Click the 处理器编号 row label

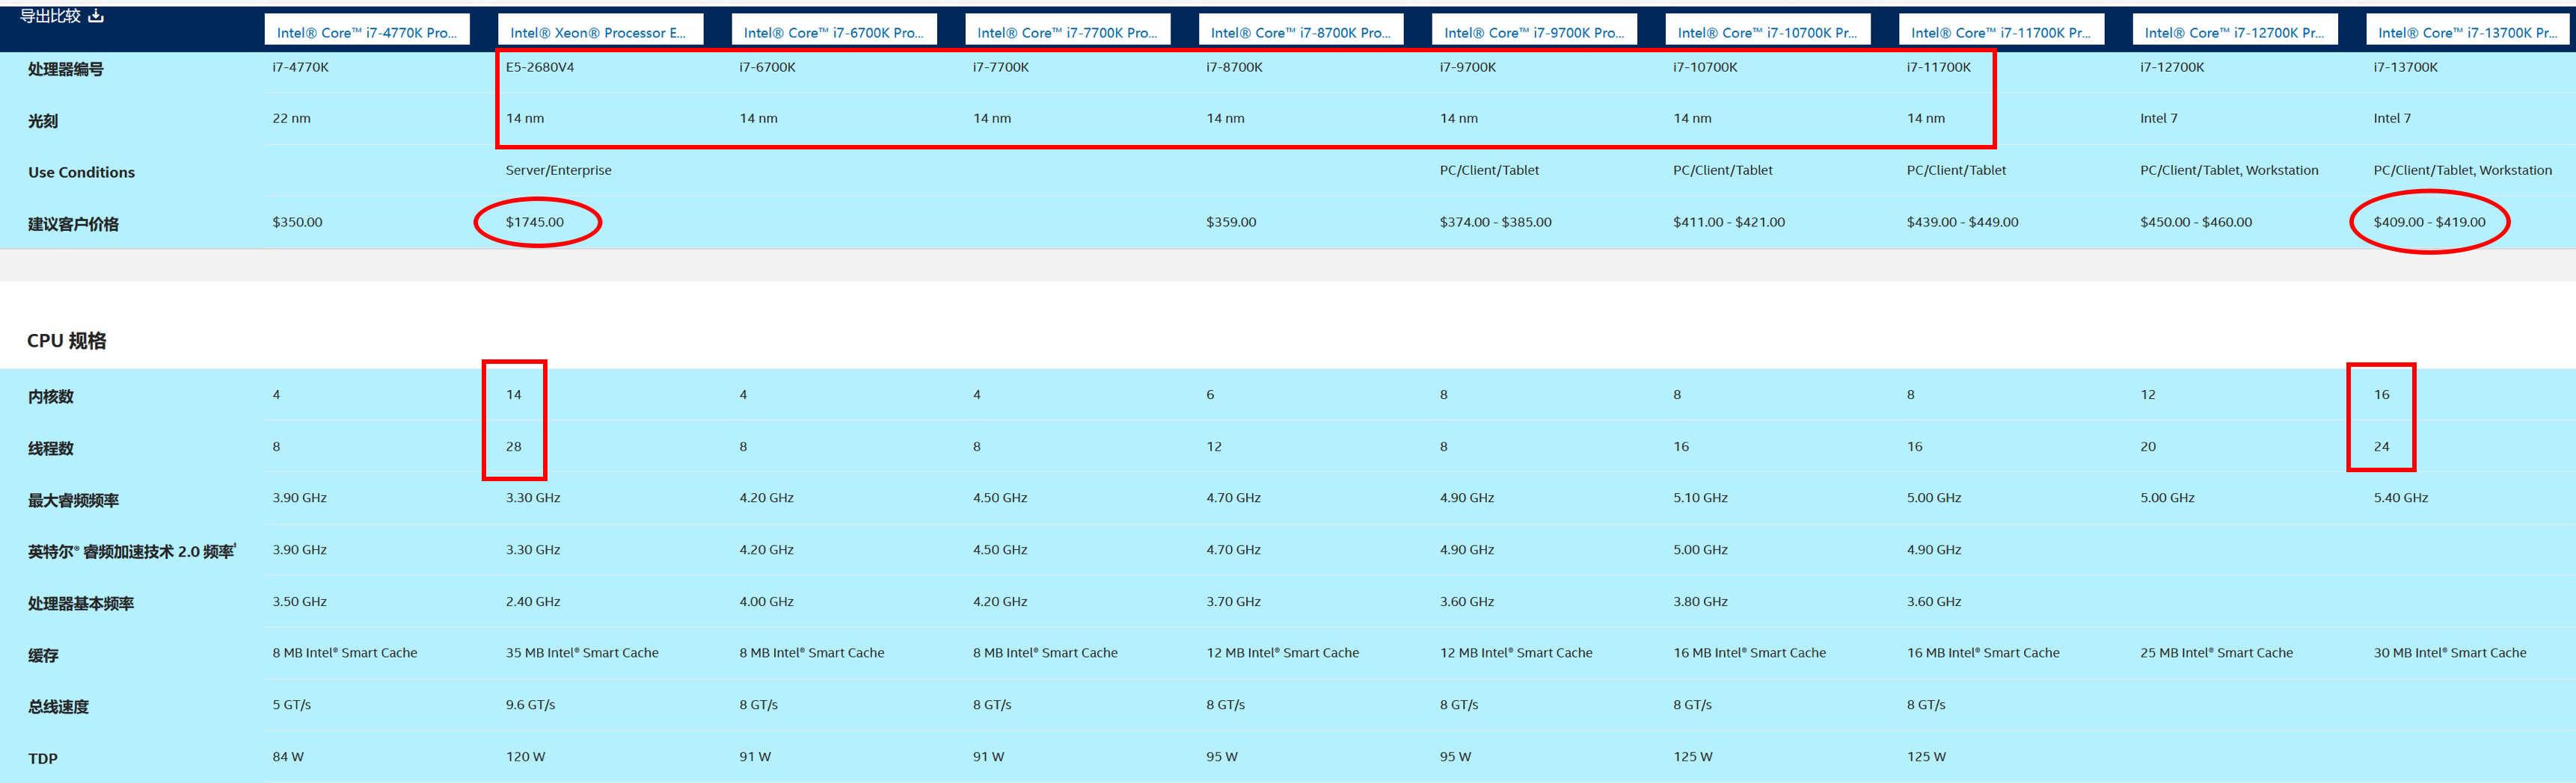(65, 69)
